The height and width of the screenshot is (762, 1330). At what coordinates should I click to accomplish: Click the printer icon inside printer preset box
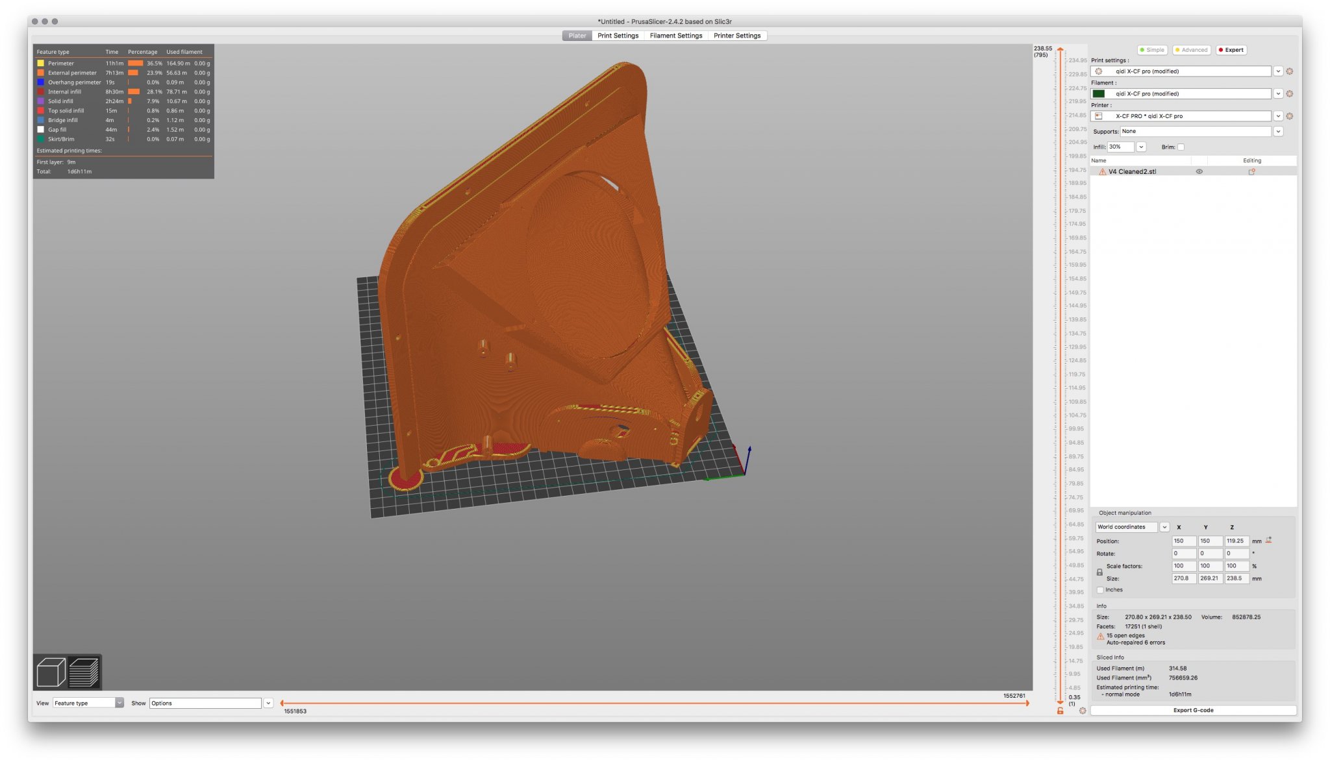point(1099,116)
